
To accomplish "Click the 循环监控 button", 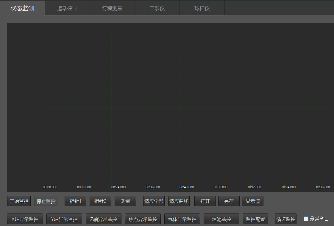I will (x=286, y=219).
